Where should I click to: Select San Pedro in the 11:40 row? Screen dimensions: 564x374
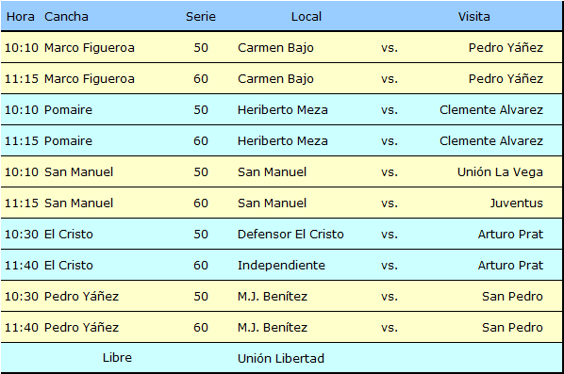click(x=512, y=327)
